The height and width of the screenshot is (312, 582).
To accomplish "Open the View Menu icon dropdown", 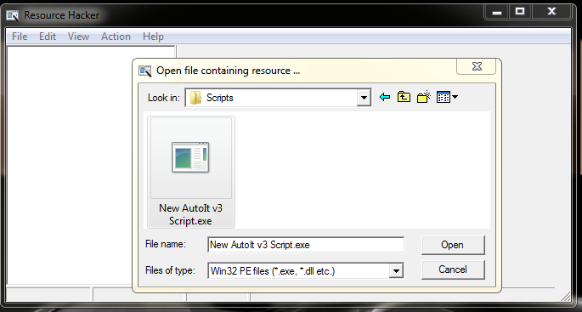I will (447, 97).
